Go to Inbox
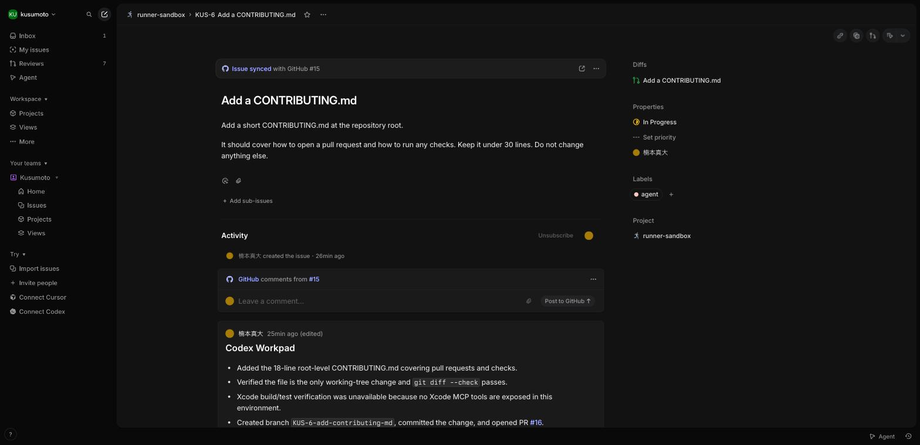920x445 pixels. [58, 36]
